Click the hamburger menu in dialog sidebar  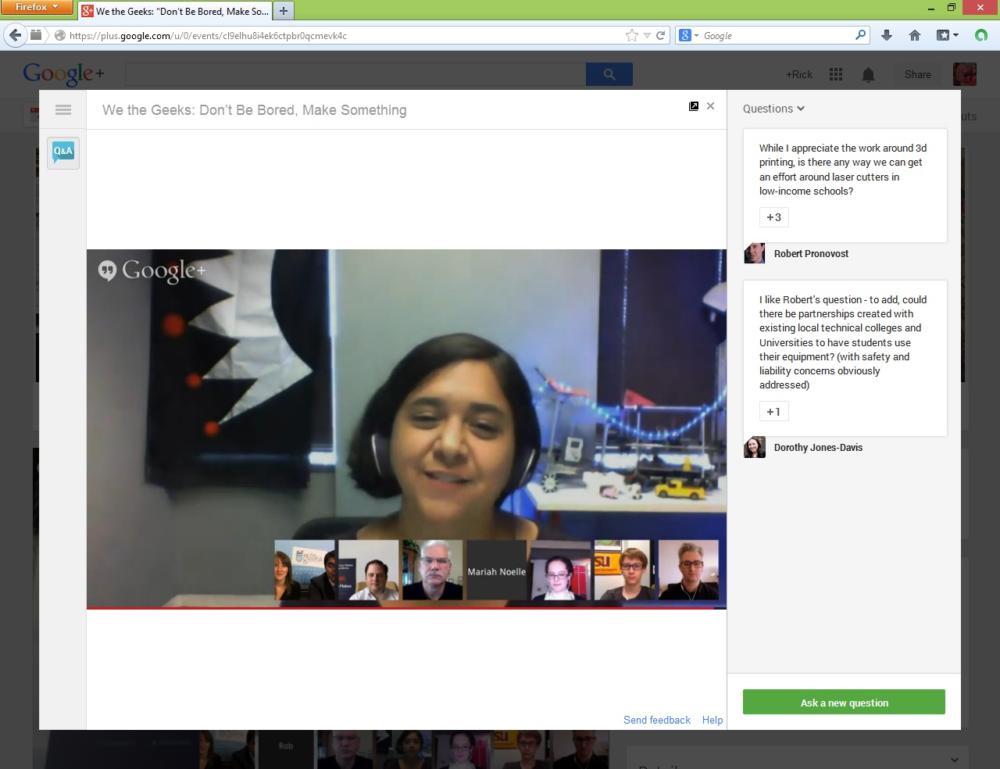tap(63, 110)
